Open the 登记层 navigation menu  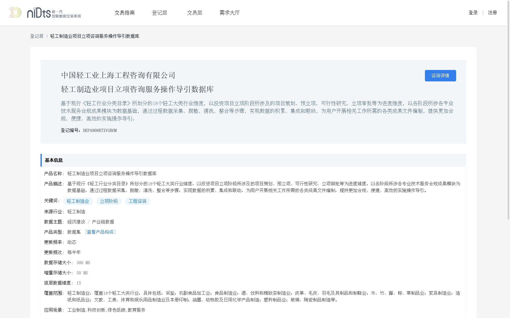pos(159,13)
